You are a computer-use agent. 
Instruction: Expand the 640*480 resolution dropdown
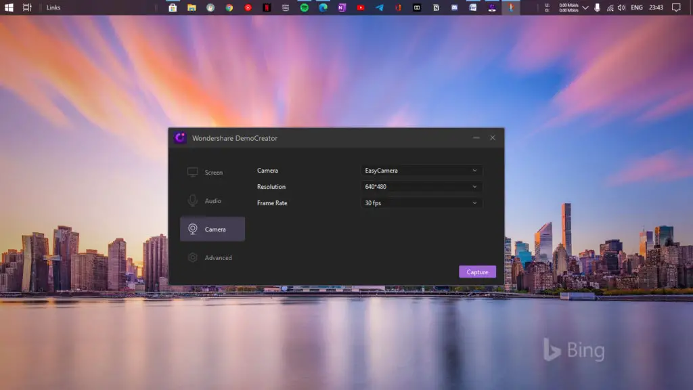pos(422,187)
